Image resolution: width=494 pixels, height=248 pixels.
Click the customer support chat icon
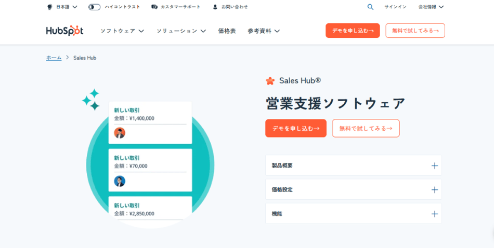pyautogui.click(x=154, y=7)
